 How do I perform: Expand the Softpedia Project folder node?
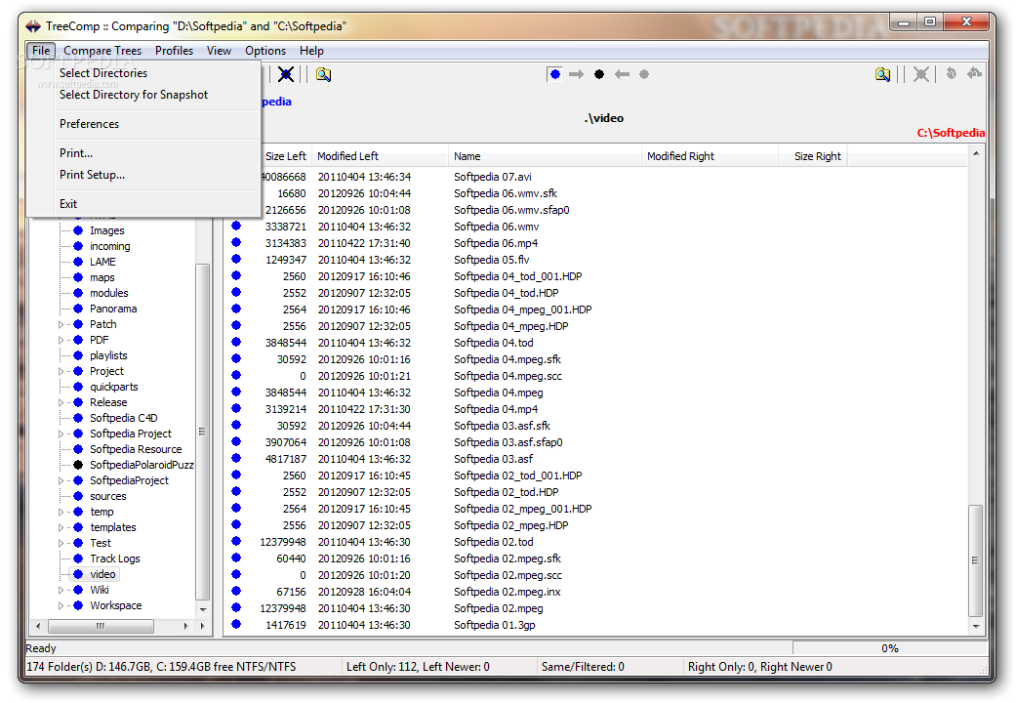61,434
